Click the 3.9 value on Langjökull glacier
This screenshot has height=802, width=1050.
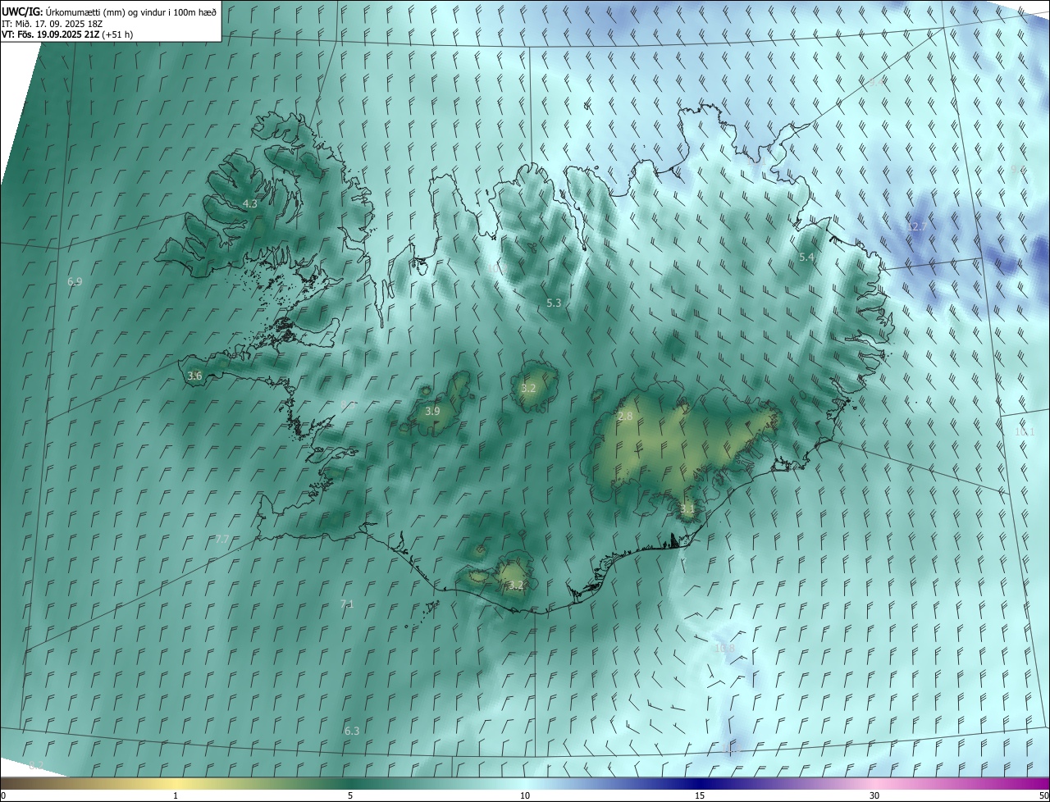(x=432, y=411)
